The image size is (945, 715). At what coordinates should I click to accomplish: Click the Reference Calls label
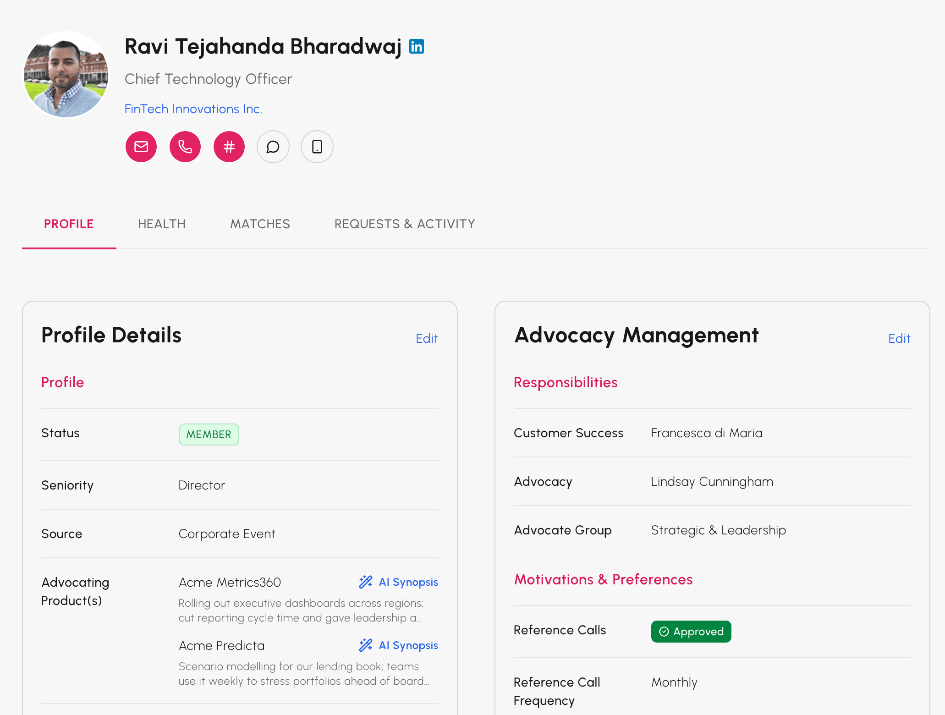pos(560,630)
